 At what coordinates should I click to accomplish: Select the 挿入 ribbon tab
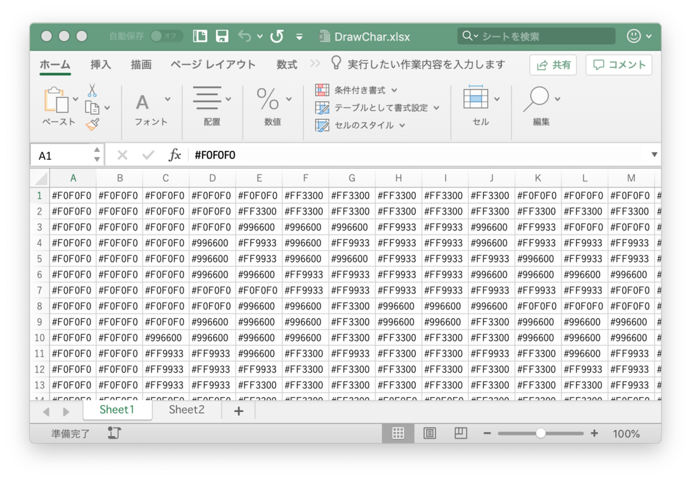point(101,64)
